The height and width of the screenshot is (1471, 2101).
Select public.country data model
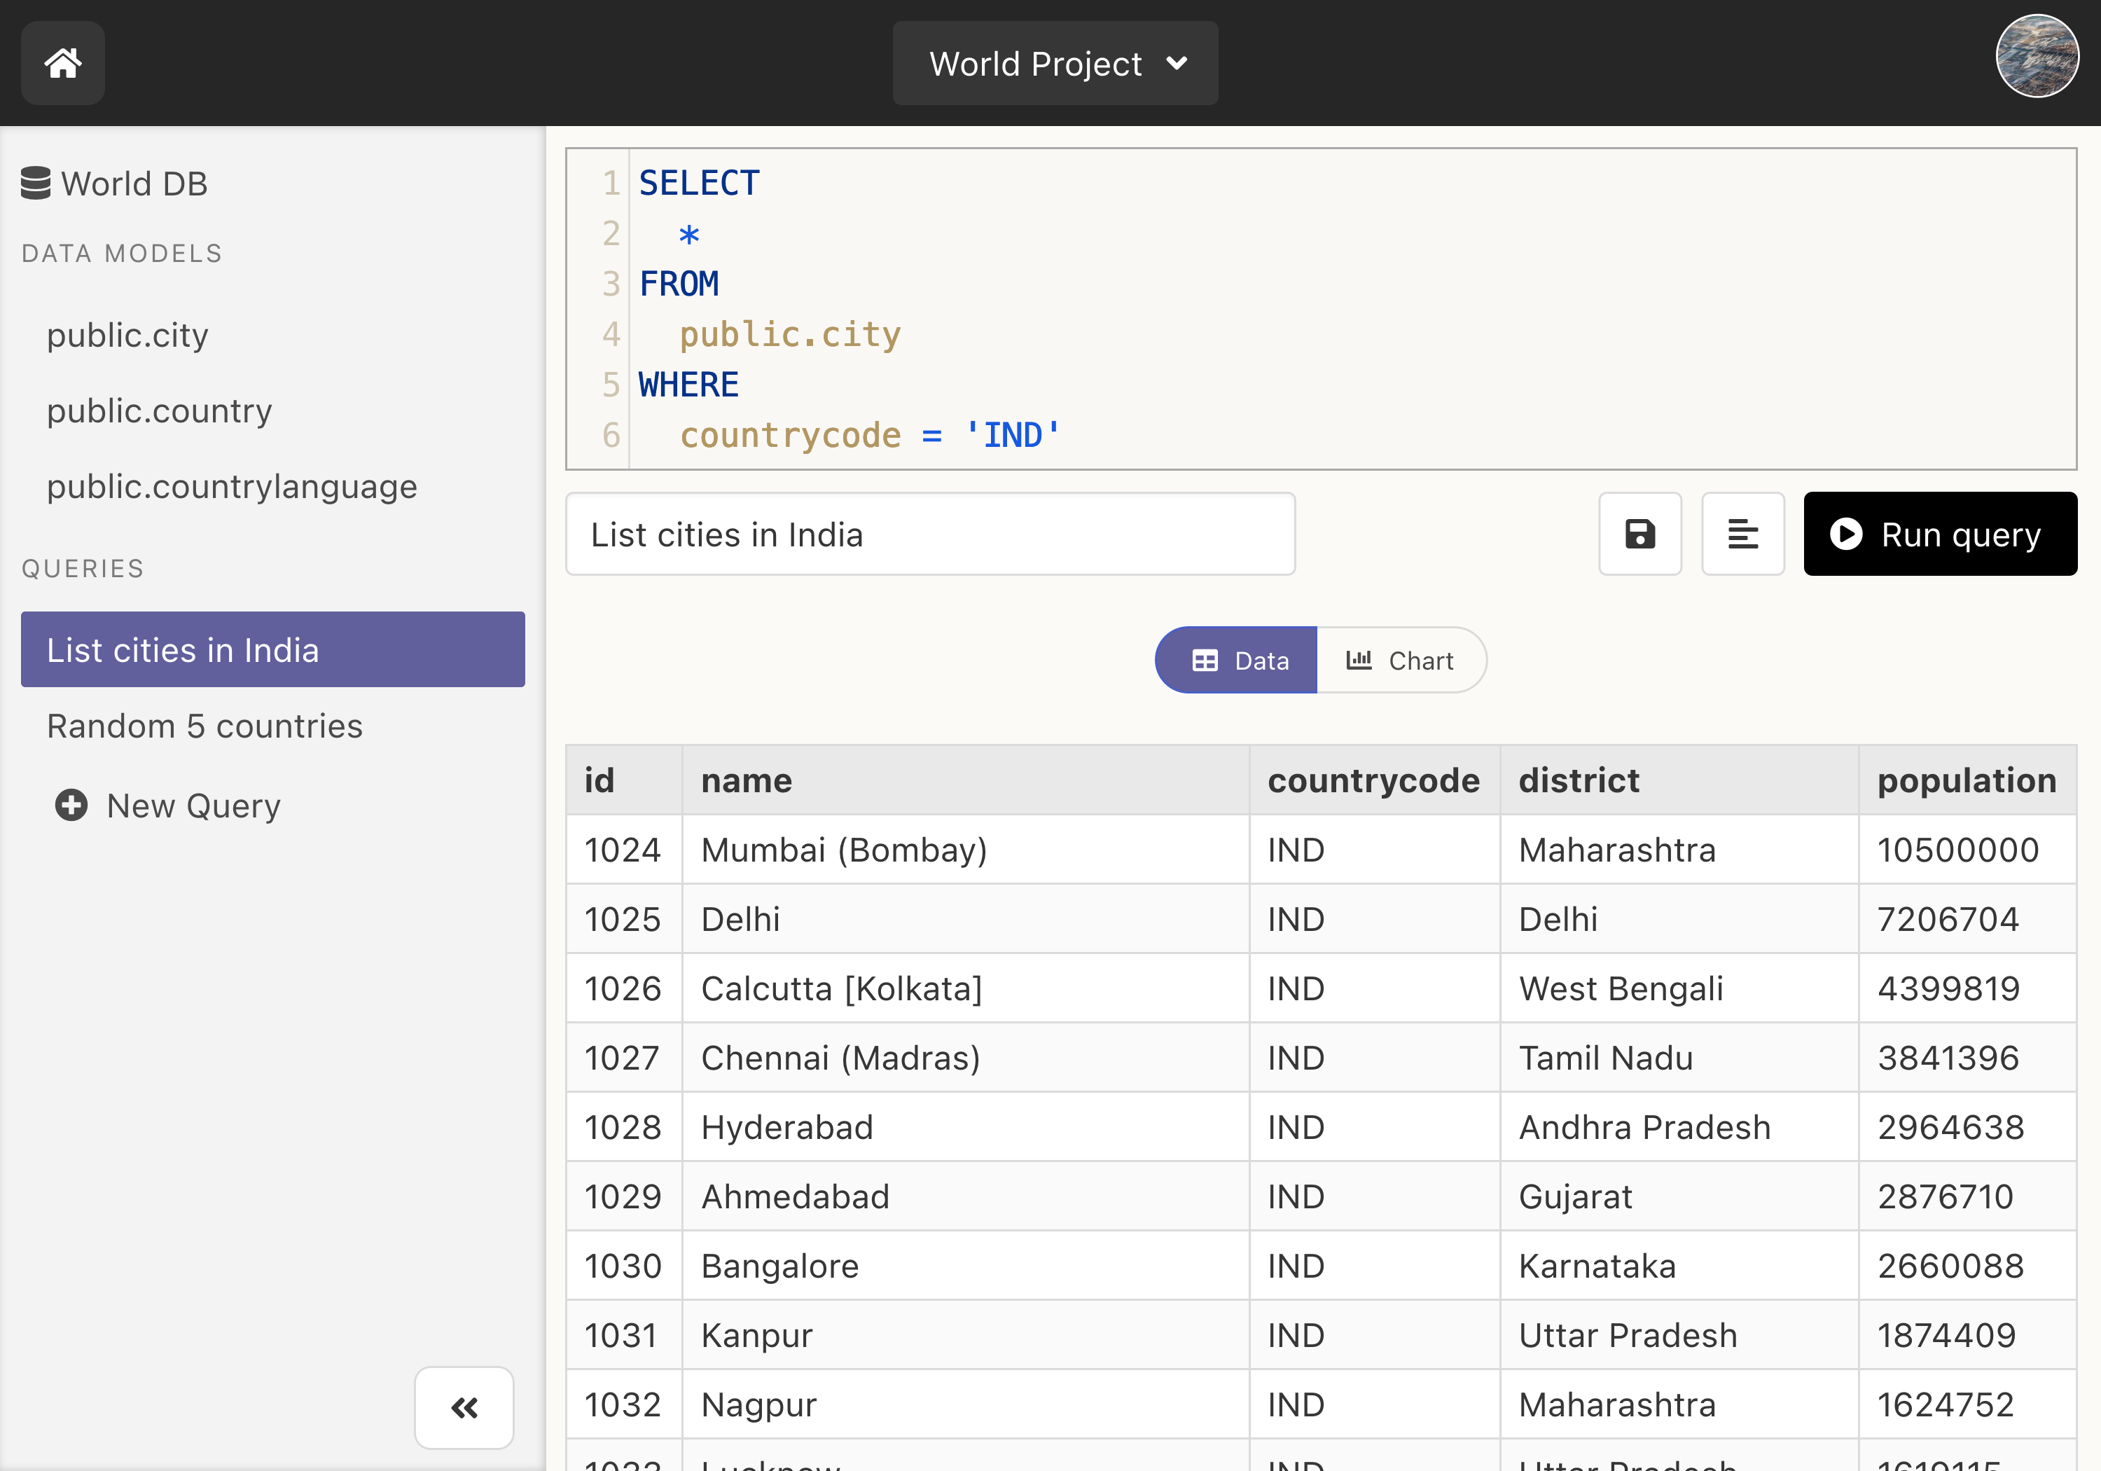click(x=161, y=410)
